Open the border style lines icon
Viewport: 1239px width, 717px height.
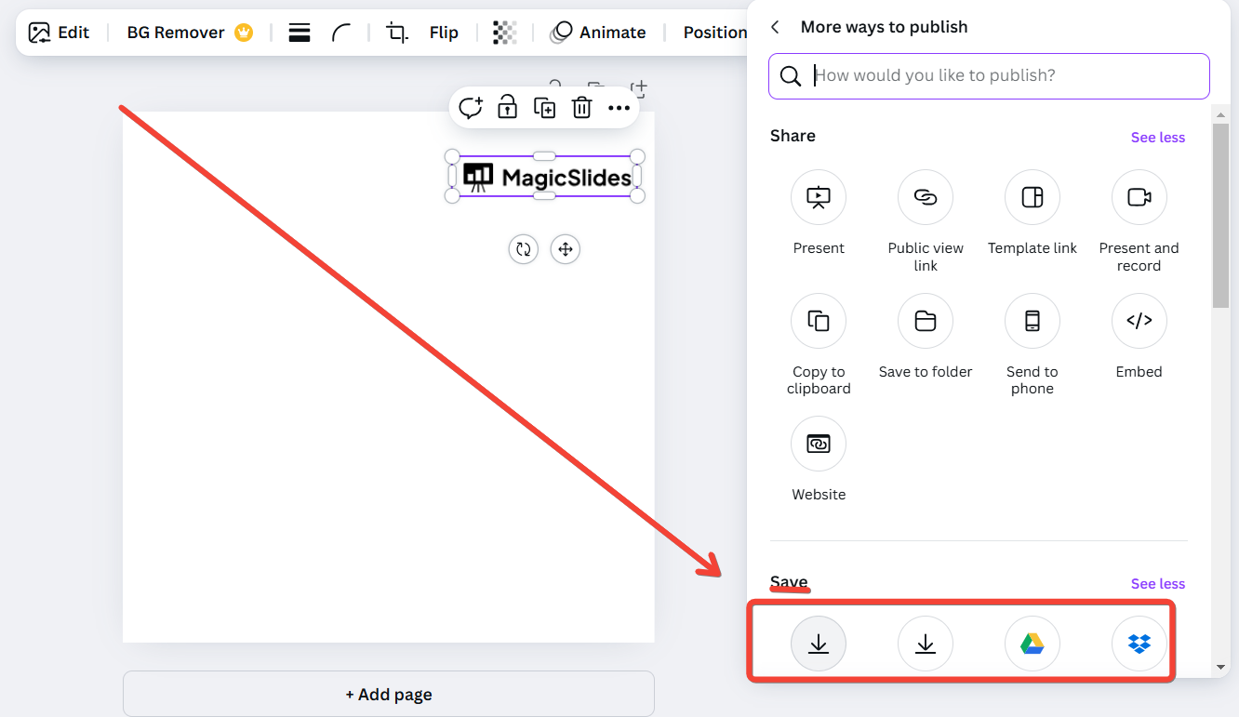(300, 33)
